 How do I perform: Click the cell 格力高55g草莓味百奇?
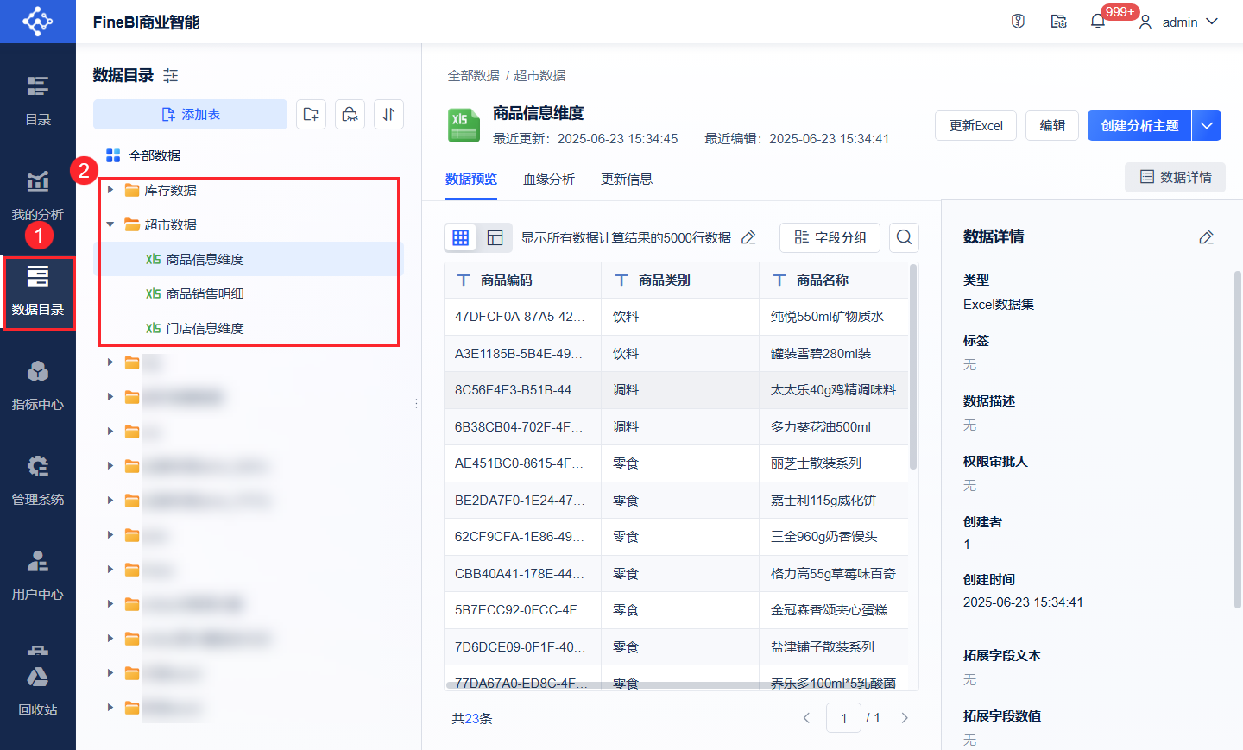tap(834, 573)
